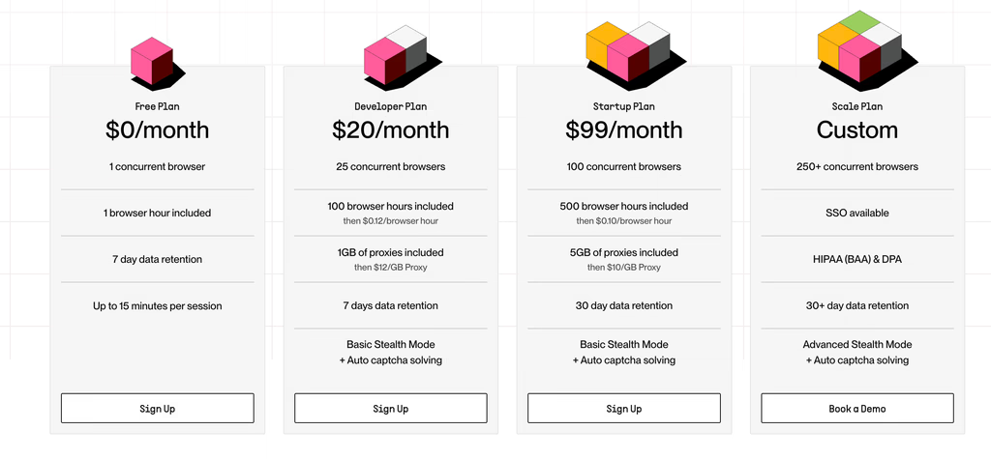Screen dimensions: 991x459
Task: Click the Free Plan pink cube icon
Action: pos(157,61)
